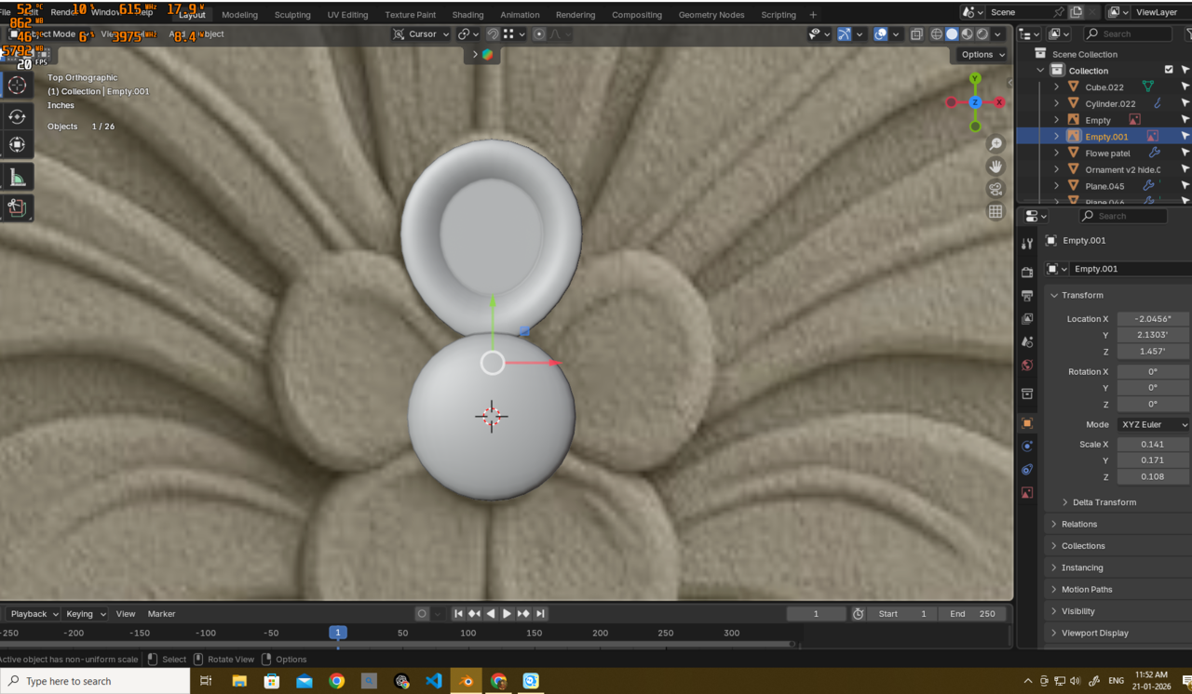
Task: Open the World properties tab
Action: (x=1027, y=366)
